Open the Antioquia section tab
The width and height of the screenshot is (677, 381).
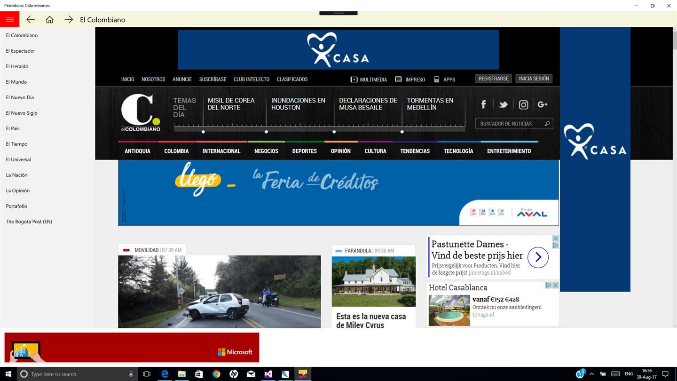tap(137, 151)
